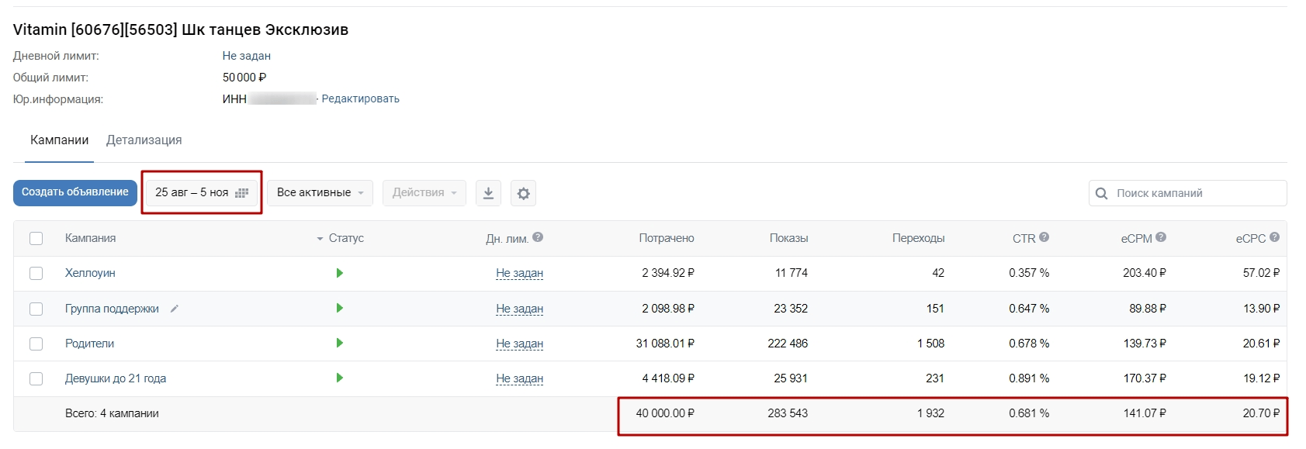Image resolution: width=1306 pixels, height=449 pixels.
Task: Open table settings gear icon
Action: 524,193
